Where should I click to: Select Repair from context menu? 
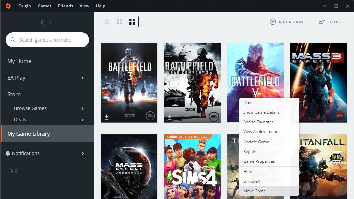(269, 152)
